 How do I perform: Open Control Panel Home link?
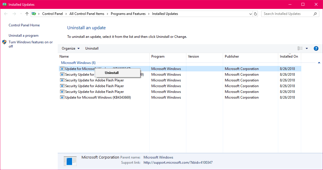(x=24, y=25)
